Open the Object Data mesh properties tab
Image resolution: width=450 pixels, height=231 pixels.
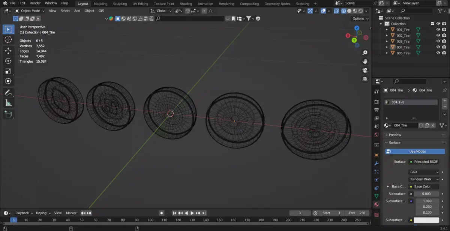pyautogui.click(x=376, y=196)
